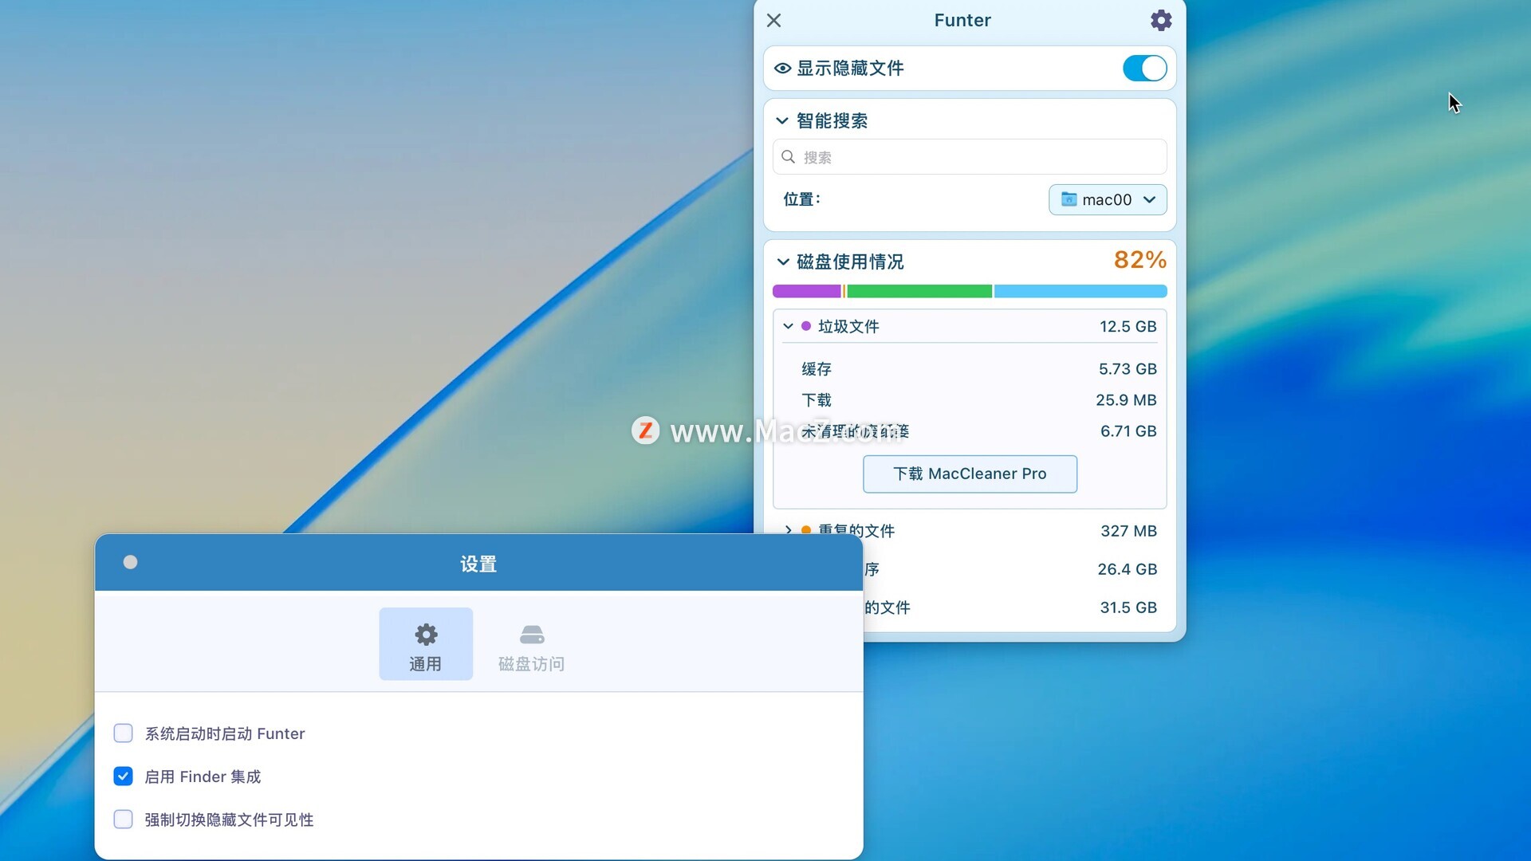The width and height of the screenshot is (1531, 861).
Task: Click the gray dot in the 设置 title bar
Action: pos(130,563)
